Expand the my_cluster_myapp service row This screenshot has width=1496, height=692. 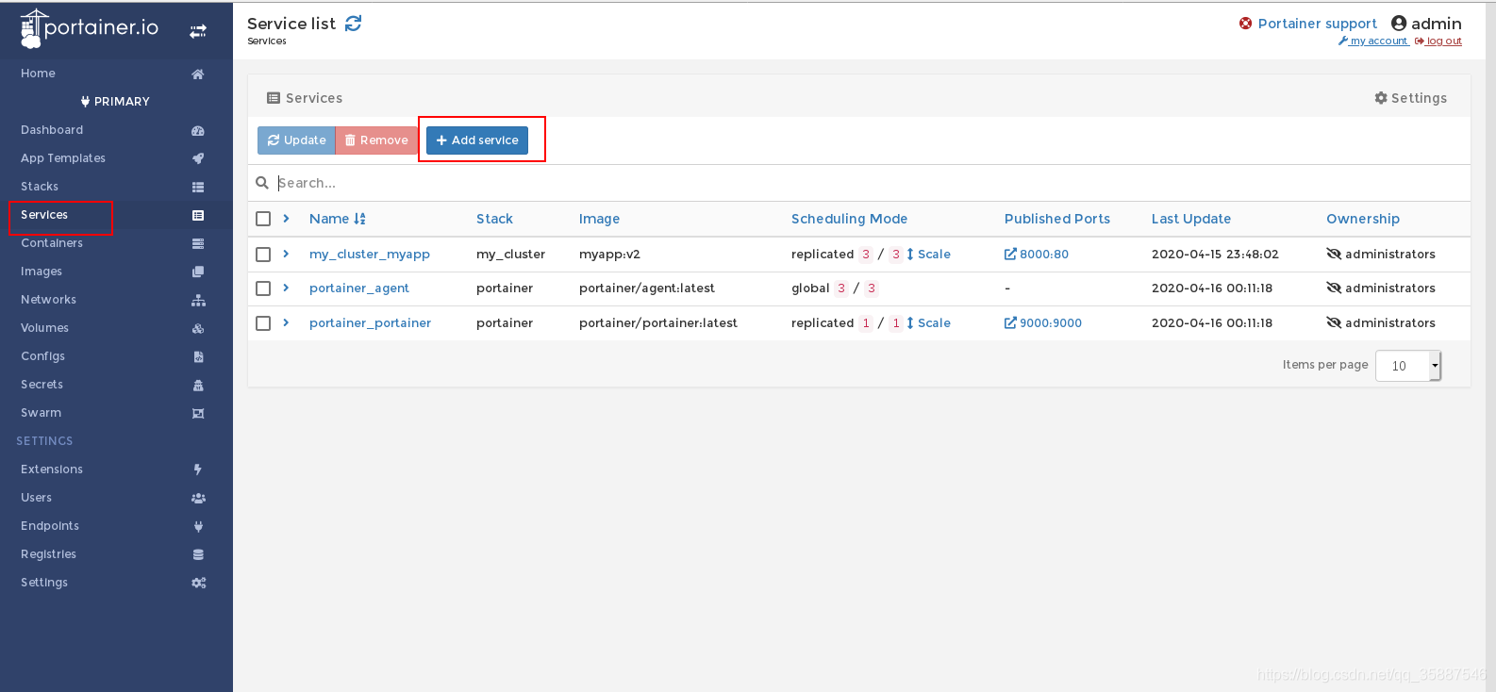click(286, 254)
